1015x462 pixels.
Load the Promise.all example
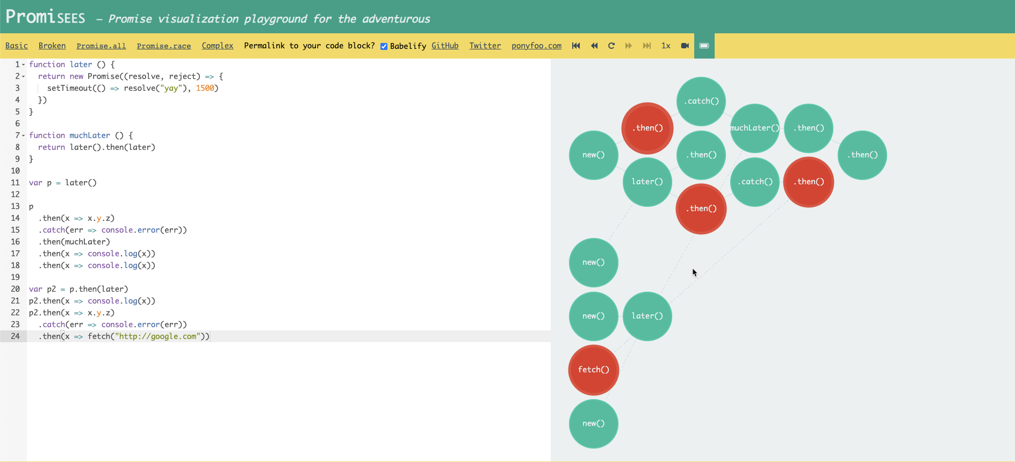(x=101, y=46)
